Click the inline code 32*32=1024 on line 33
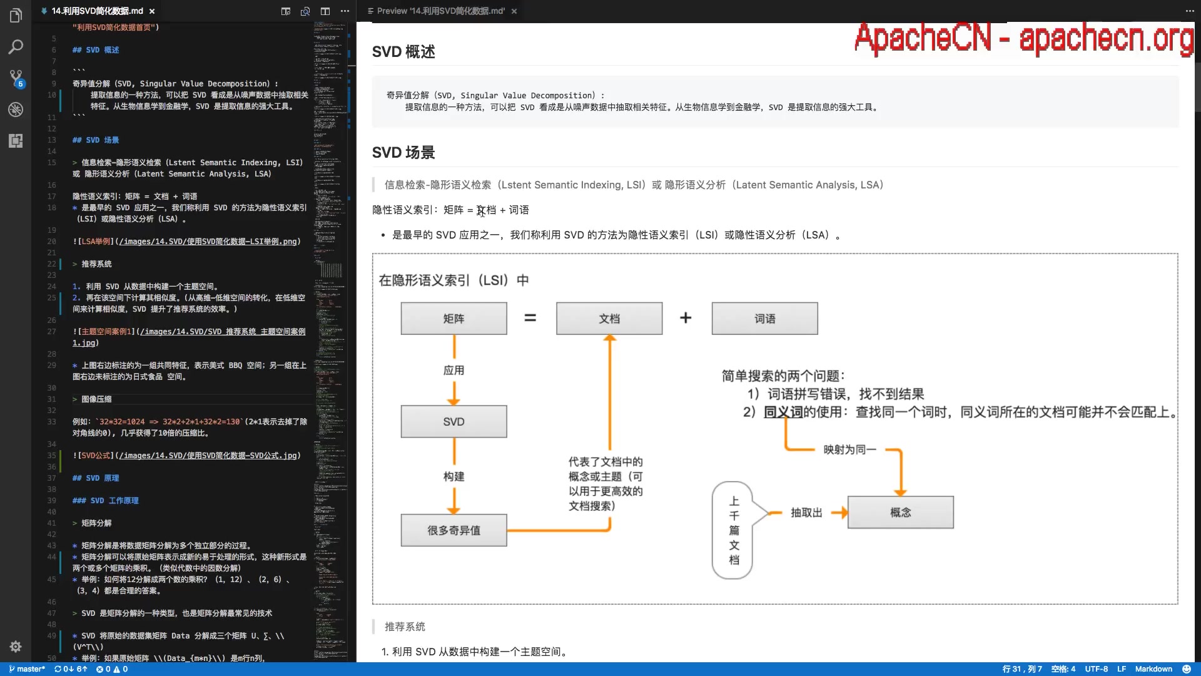Screen dimensions: 1201x676 (169, 422)
